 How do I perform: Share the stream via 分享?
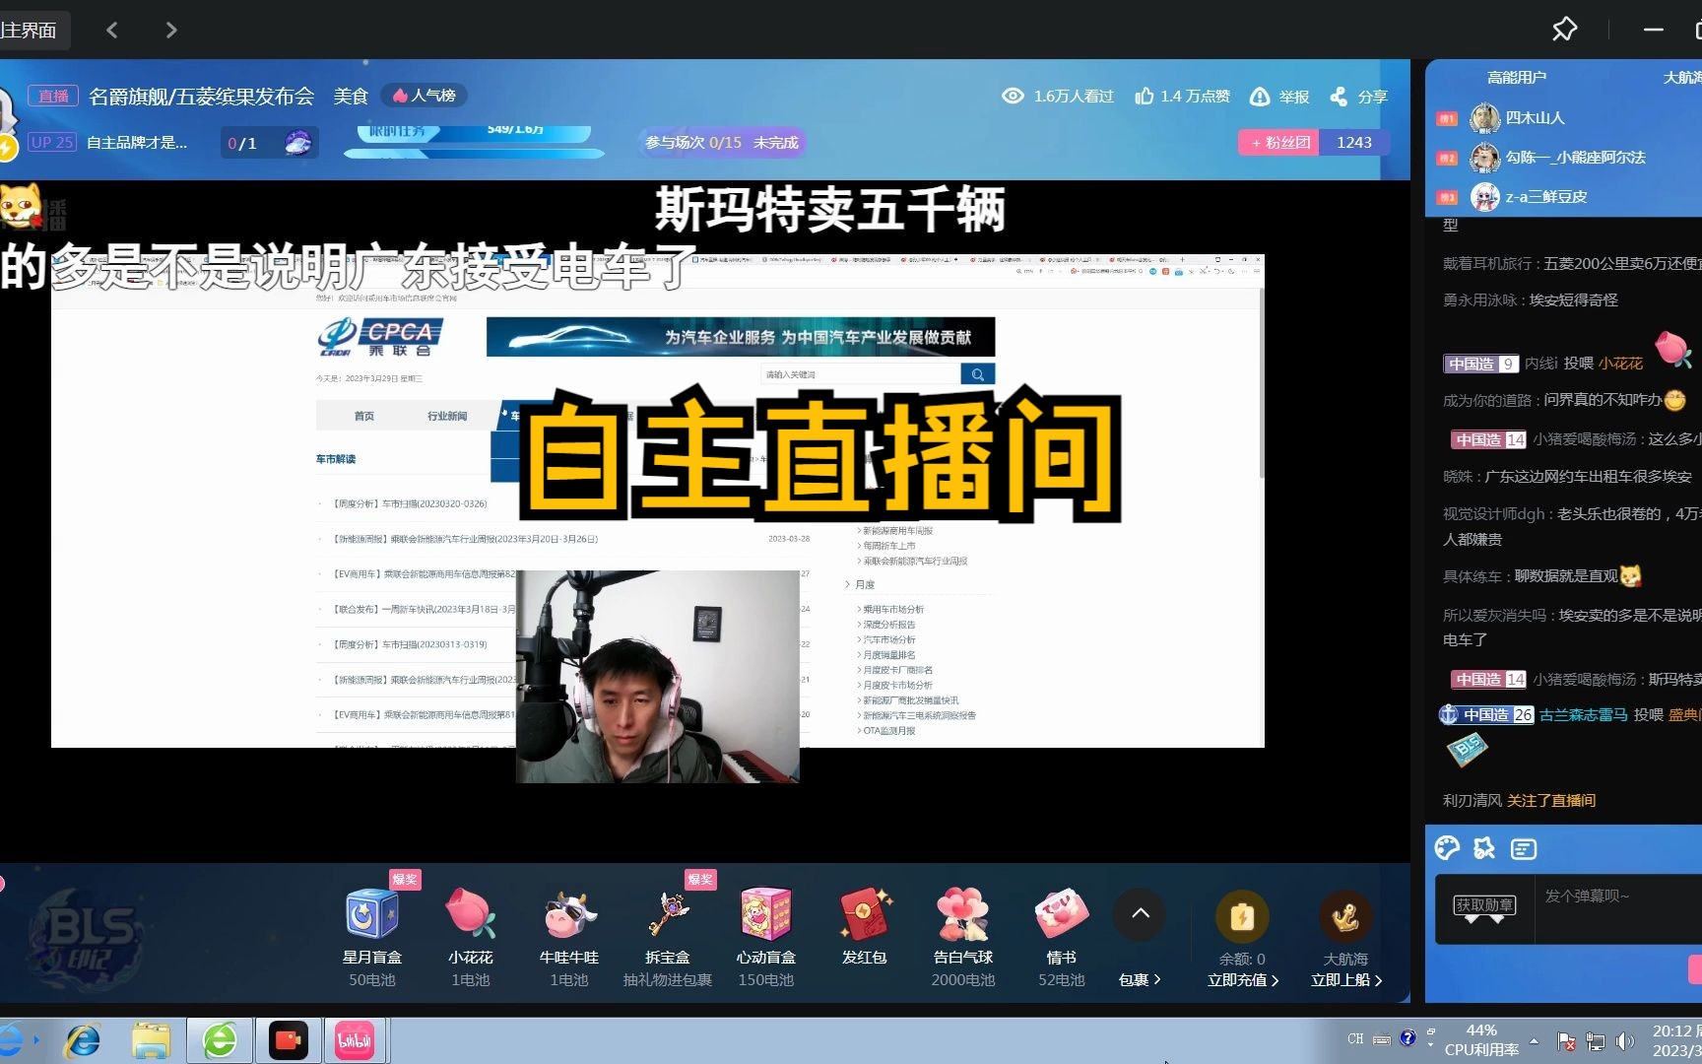1358,97
